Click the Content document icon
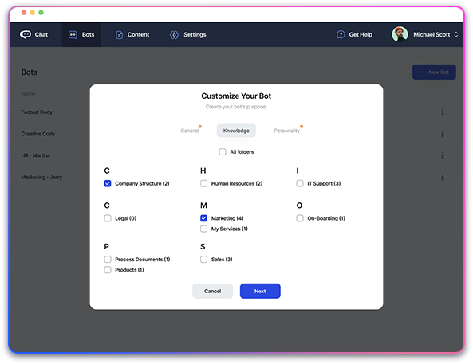The image size is (473, 364). tap(119, 35)
